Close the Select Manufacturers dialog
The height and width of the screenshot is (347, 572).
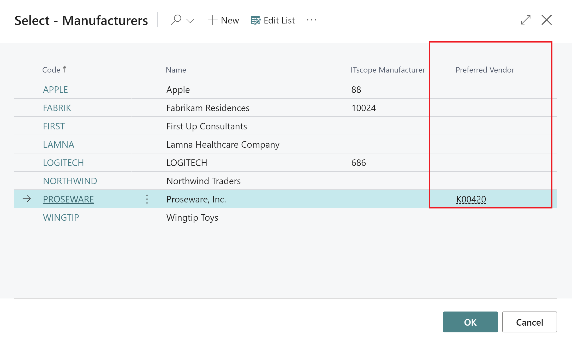click(547, 20)
